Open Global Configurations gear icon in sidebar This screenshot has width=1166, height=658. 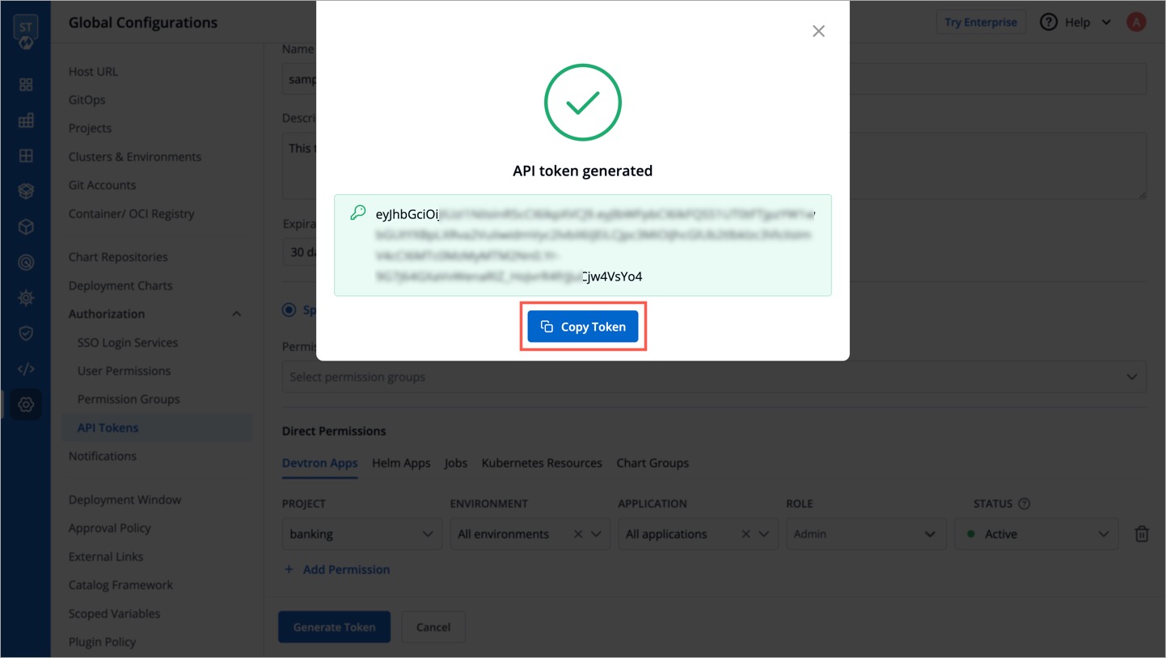26,404
